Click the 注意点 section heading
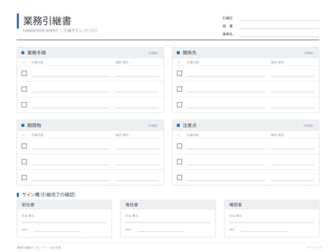The height and width of the screenshot is (252, 336). [x=190, y=125]
